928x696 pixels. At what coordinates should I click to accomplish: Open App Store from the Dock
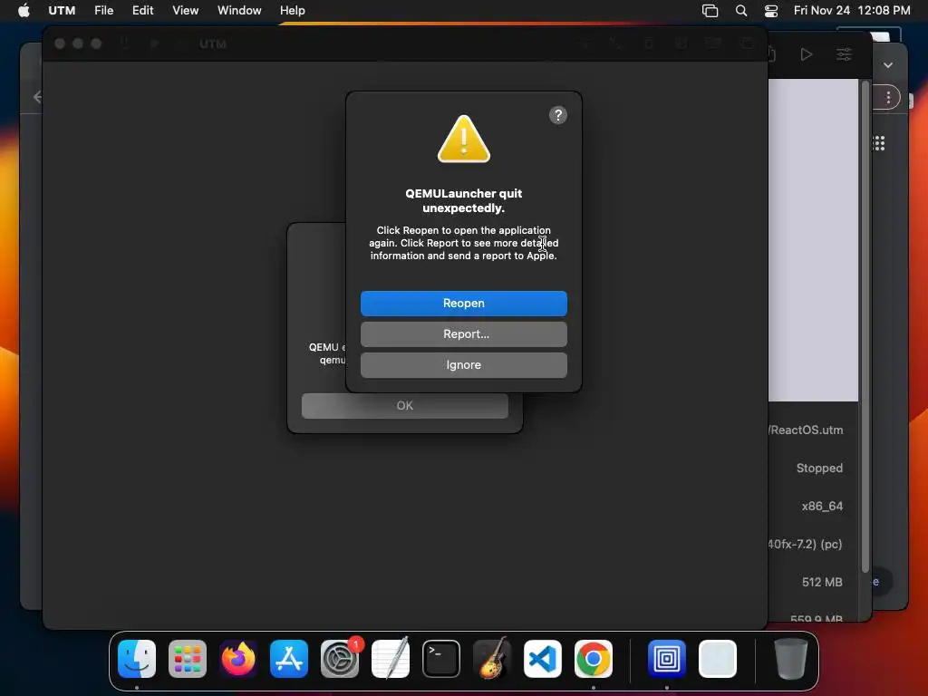pos(289,659)
